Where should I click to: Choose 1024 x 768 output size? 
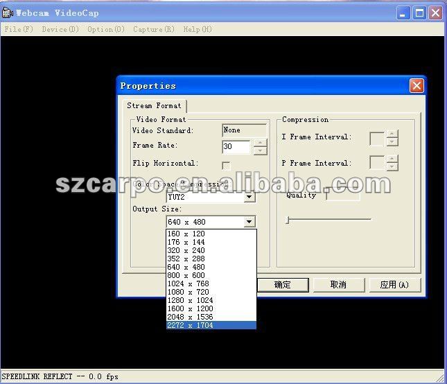(211, 283)
